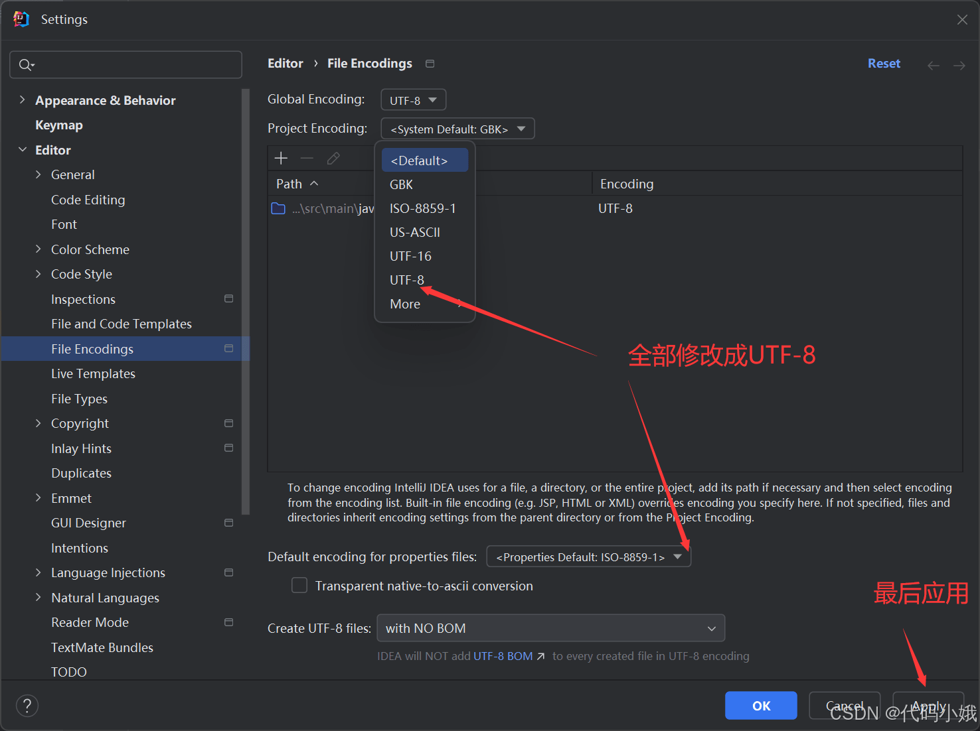Viewport: 980px width, 731px height.
Task: Click project icon on File Encodings row
Action: 229,348
